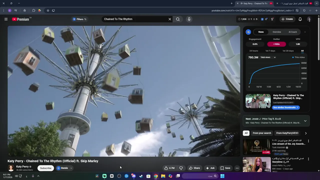This screenshot has height=180, width=320.
Task: Click the Share button
Action: 194,168
